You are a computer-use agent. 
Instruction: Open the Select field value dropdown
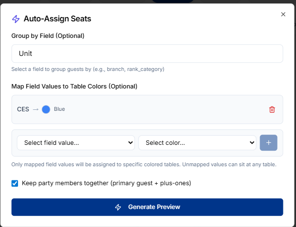[76, 143]
